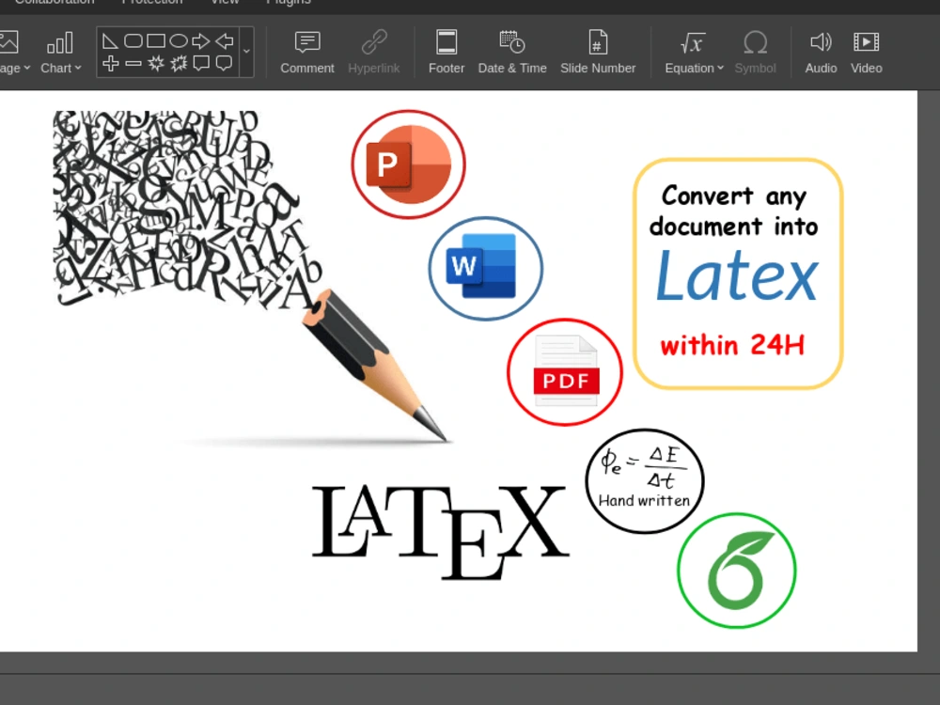Click the "Convert any document into" text
Image resolution: width=940 pixels, height=705 pixels.
click(x=734, y=211)
